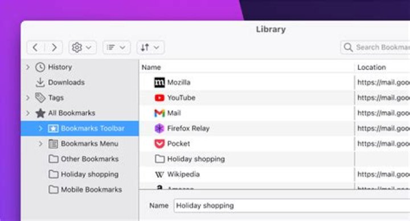Select the YouTube bookmark name
The height and width of the screenshot is (221, 410).
pyautogui.click(x=181, y=98)
